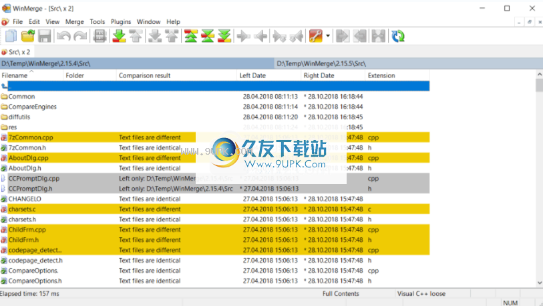Click the Select Line Difference icon
Viewport: 543px width, 306px height.
coord(100,36)
